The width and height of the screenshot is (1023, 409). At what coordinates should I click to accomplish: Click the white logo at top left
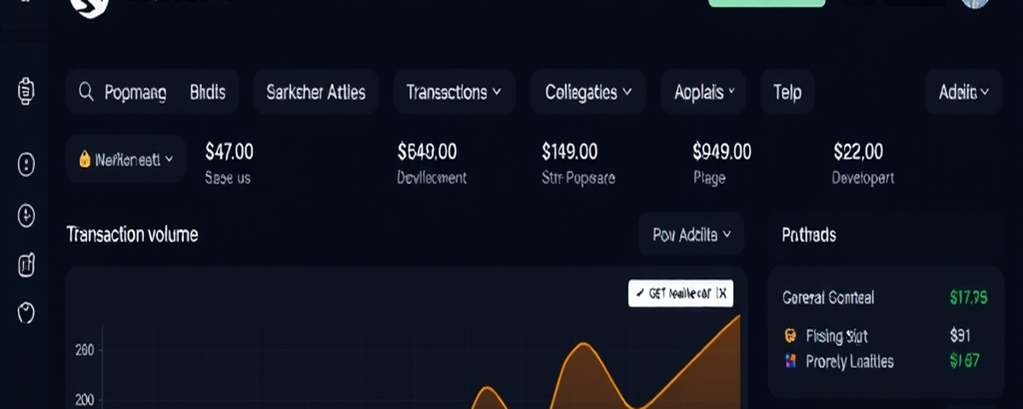pos(90,5)
